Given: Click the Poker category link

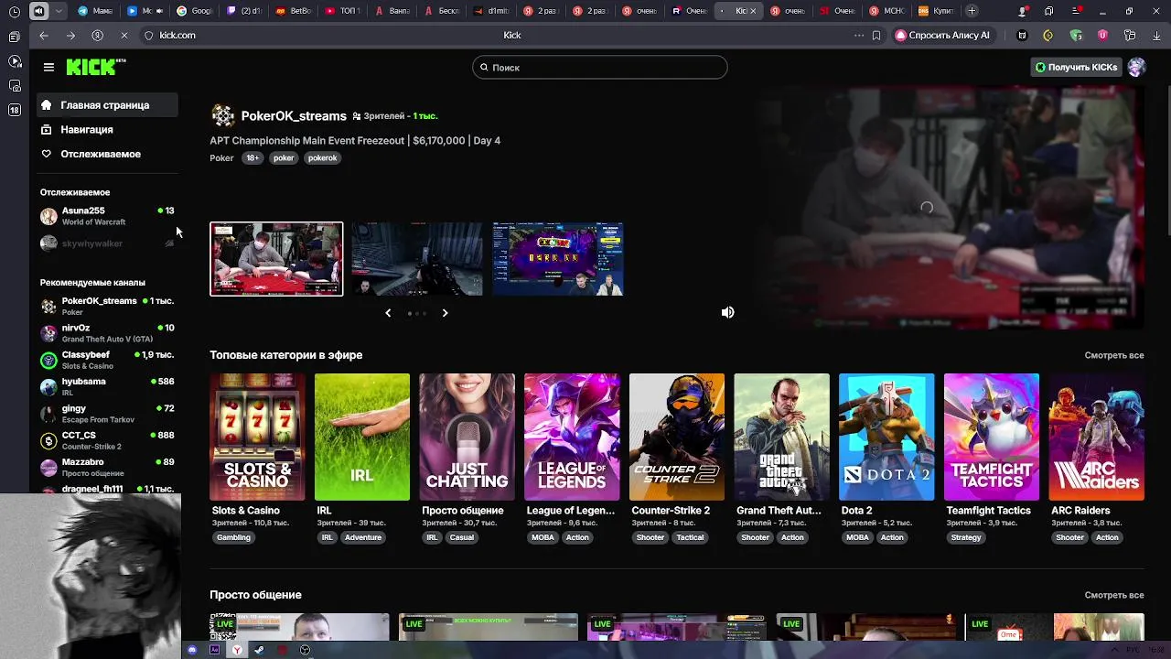Looking at the screenshot, I should [x=221, y=157].
